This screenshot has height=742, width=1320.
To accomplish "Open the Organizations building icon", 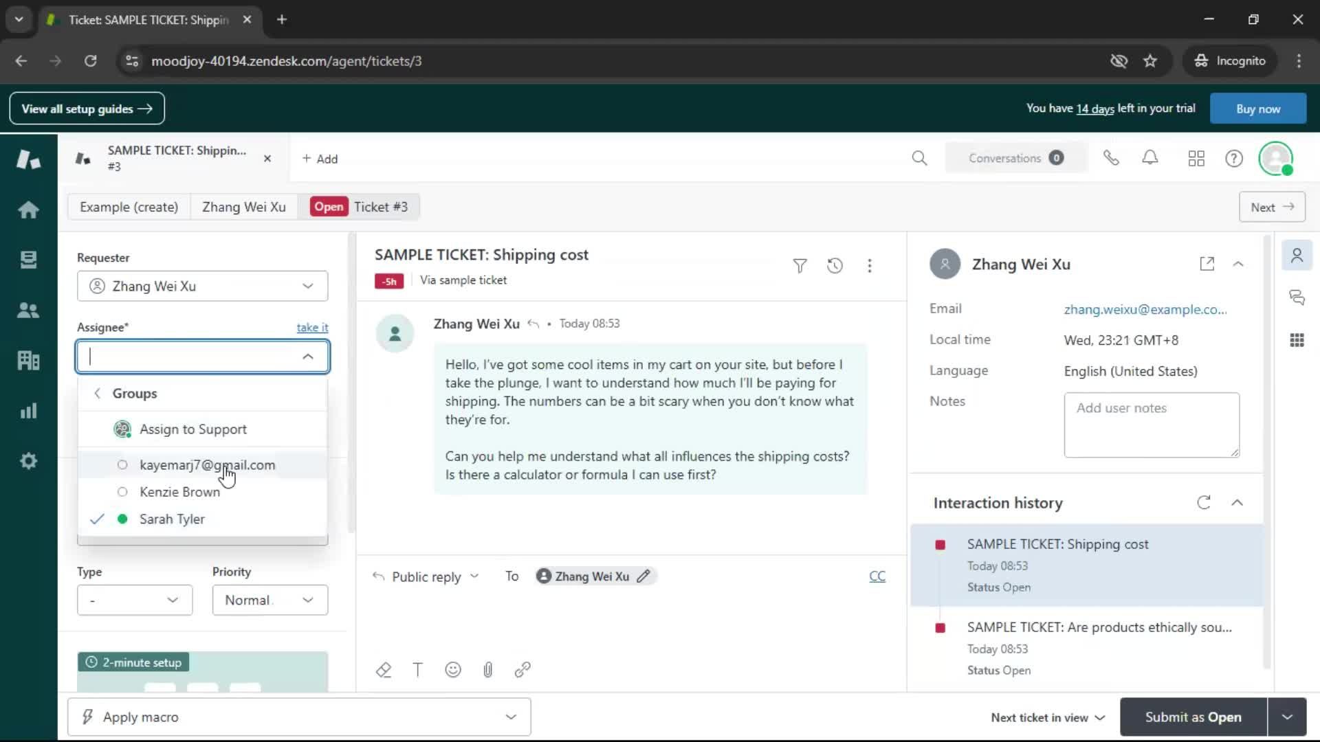I will 28,360.
